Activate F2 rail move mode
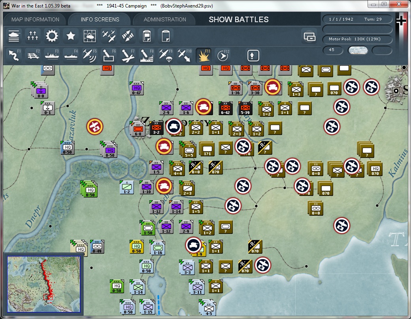Image resolution: width=411 pixels, height=319 pixels. (x=33, y=55)
